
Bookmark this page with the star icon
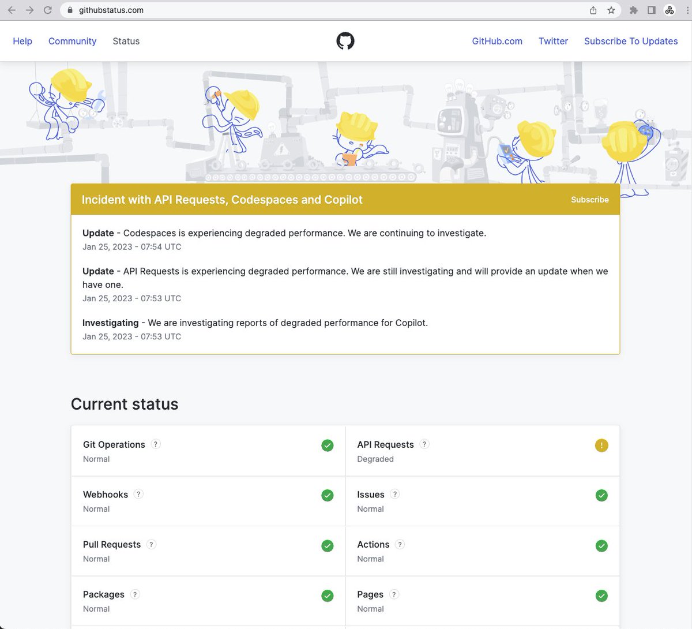click(611, 10)
